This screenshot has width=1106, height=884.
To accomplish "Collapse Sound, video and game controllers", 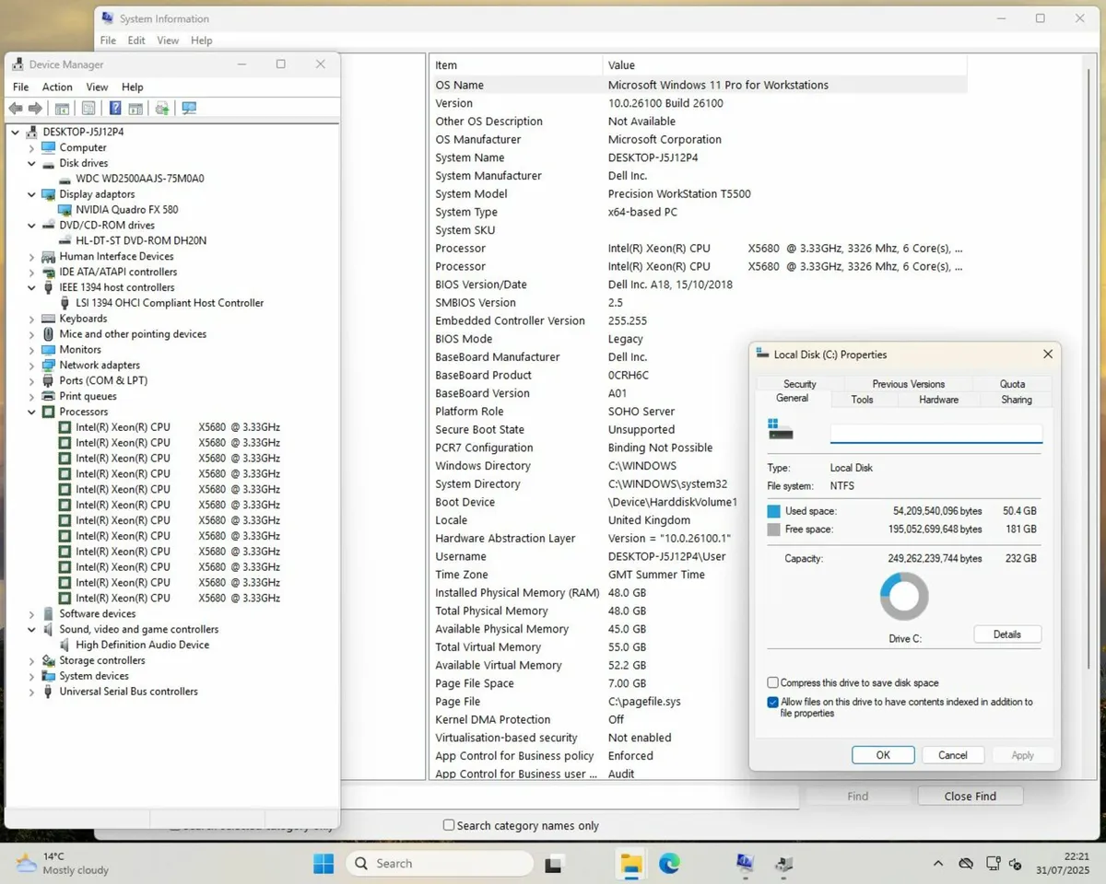I will pos(31,630).
